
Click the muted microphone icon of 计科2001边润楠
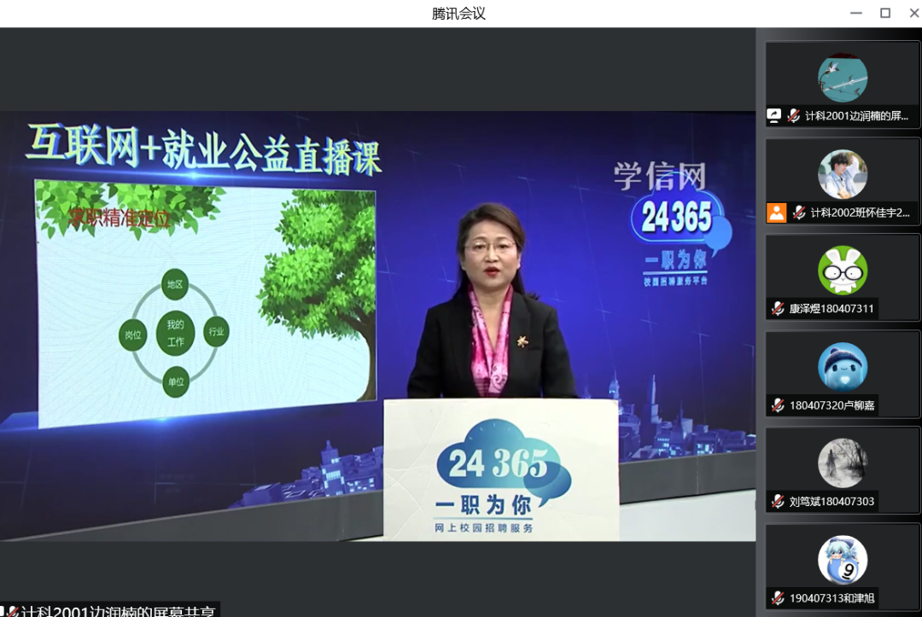coord(794,116)
